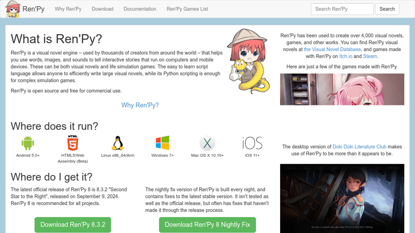This screenshot has height=233, width=415.
Task: Open the Ren'Py Games List nav item
Action: pos(187,9)
